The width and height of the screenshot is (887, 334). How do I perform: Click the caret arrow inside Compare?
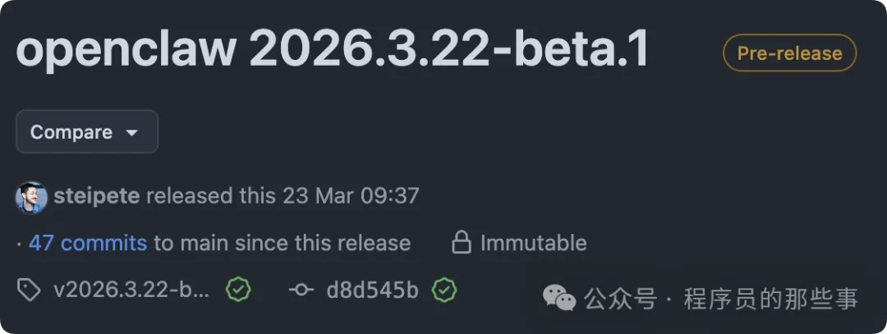click(131, 133)
